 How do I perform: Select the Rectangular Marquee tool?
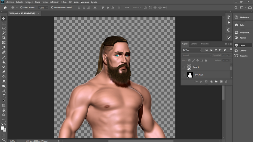pos(4,23)
